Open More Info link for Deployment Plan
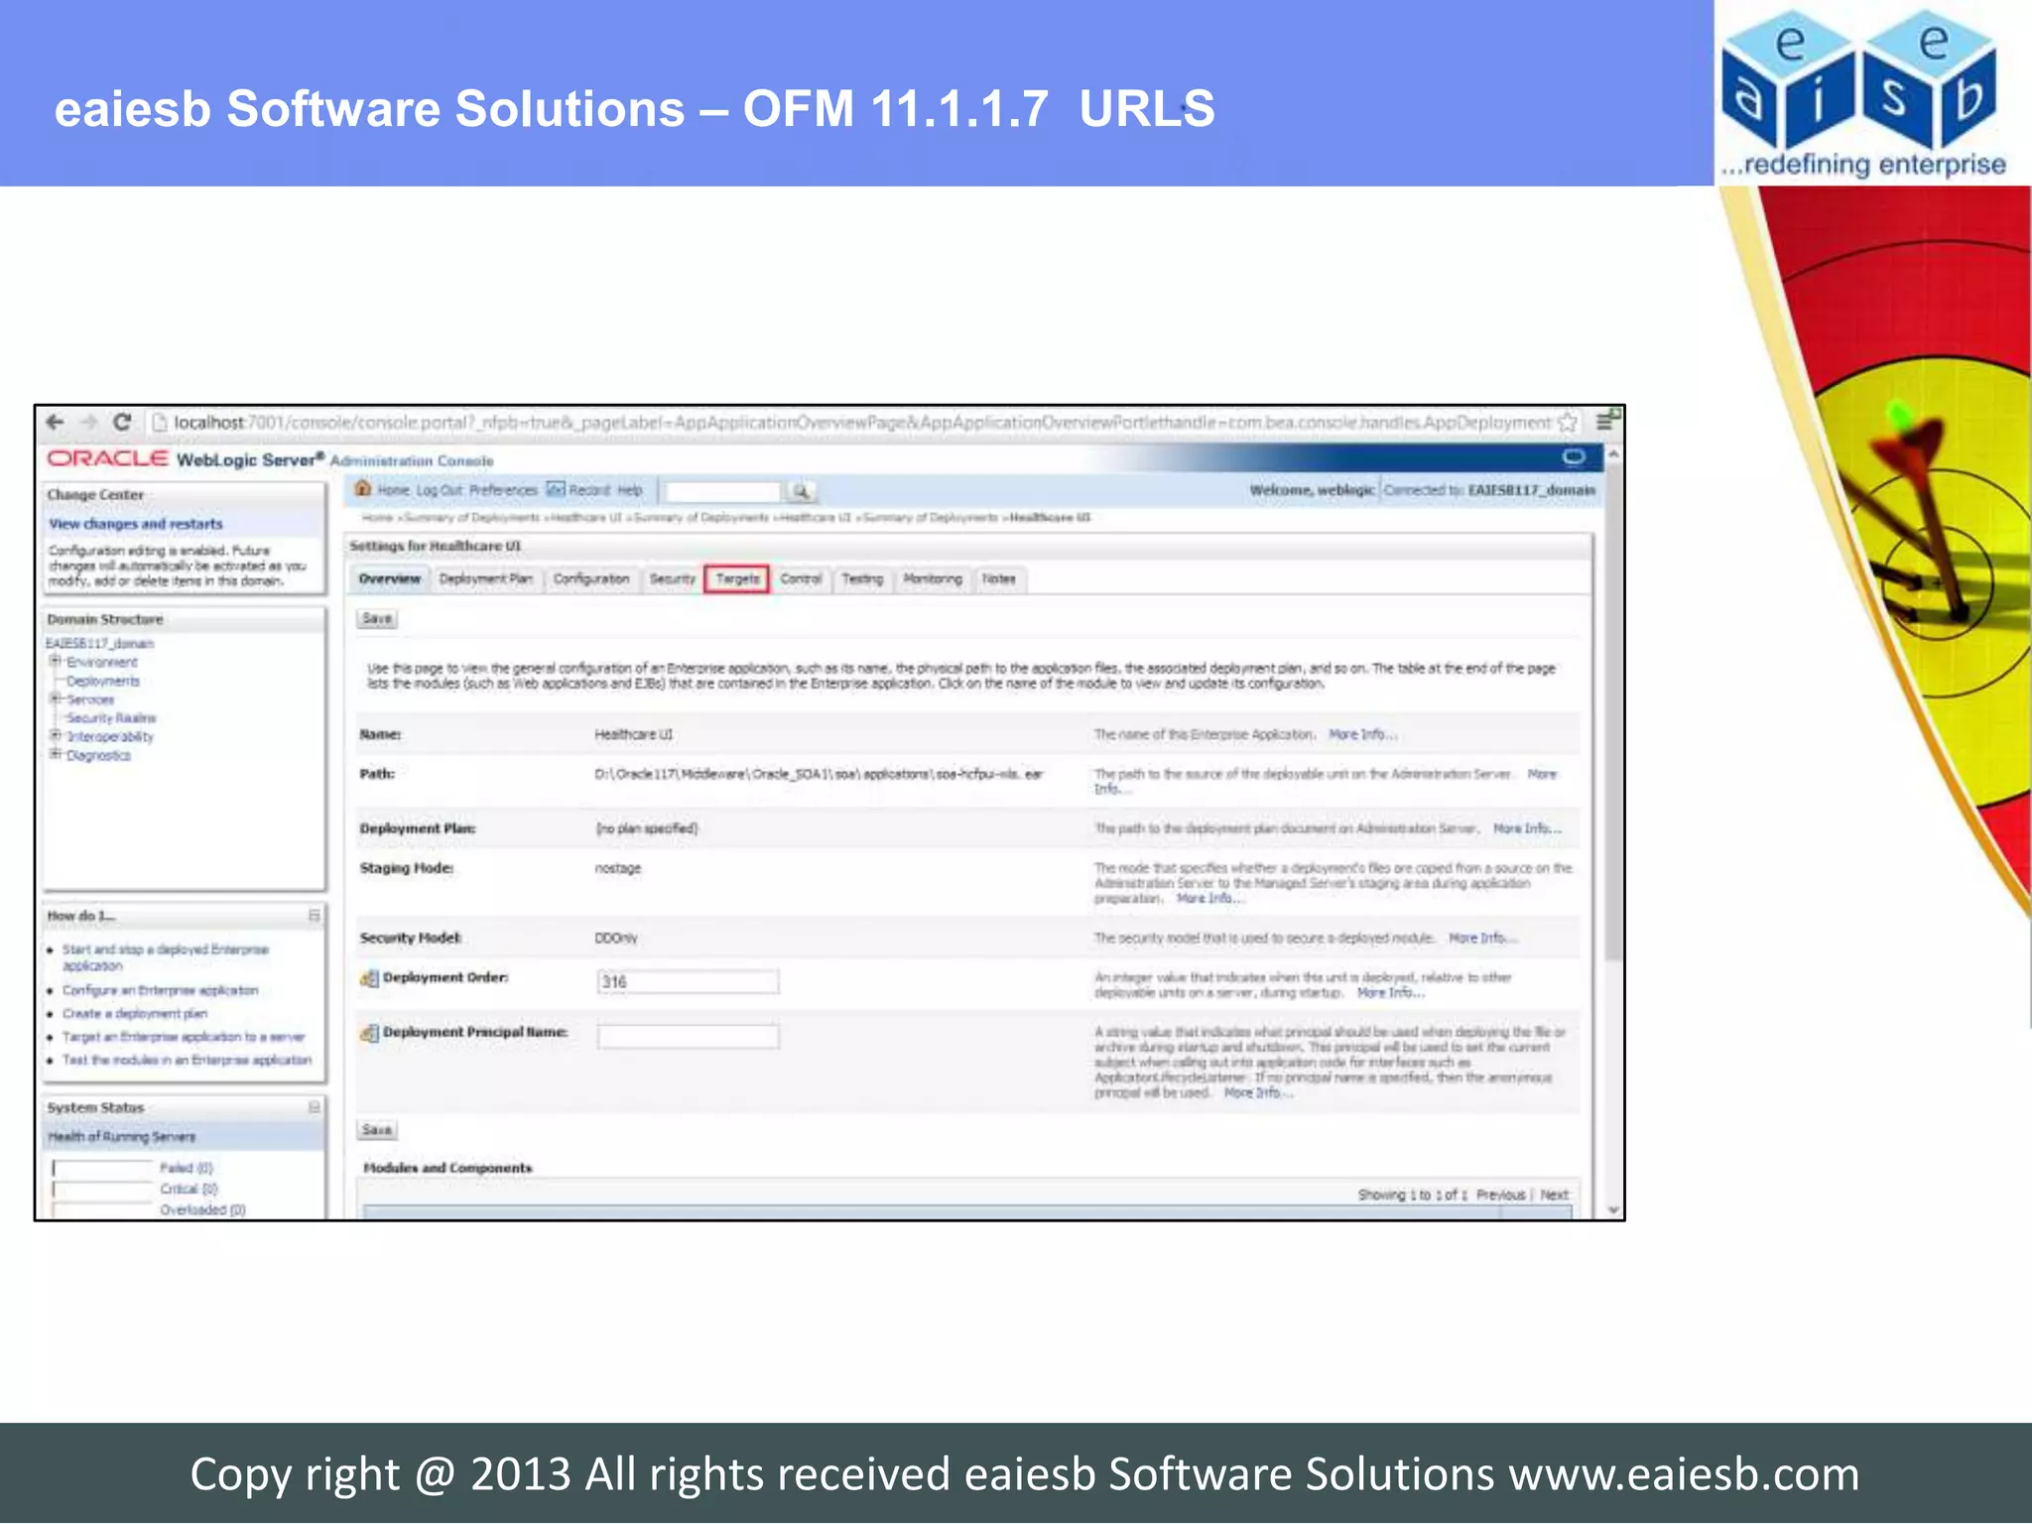Screen dimensions: 2032x1524 pos(1527,827)
